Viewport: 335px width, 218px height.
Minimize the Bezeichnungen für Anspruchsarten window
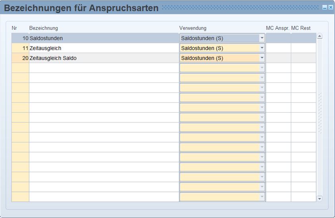click(325, 8)
